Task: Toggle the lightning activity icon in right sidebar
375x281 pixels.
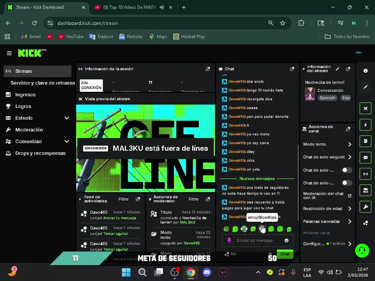Action: (x=366, y=125)
